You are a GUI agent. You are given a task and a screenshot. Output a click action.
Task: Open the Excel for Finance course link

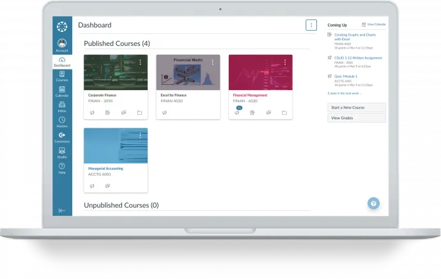click(174, 95)
